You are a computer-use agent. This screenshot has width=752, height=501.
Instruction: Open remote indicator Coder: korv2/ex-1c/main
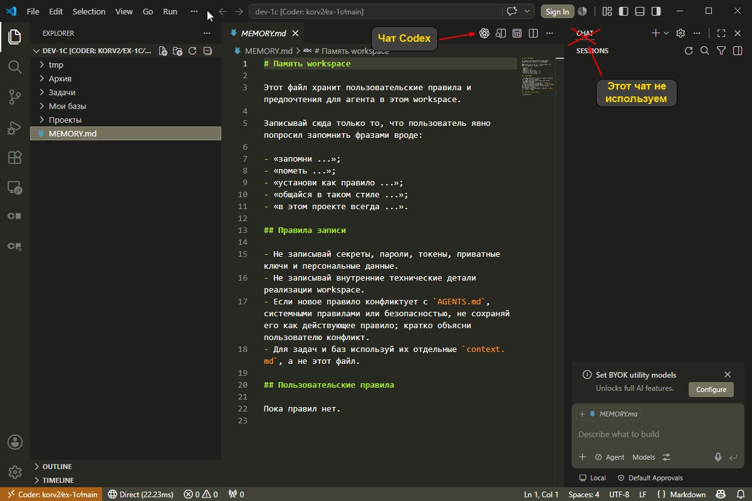52,495
